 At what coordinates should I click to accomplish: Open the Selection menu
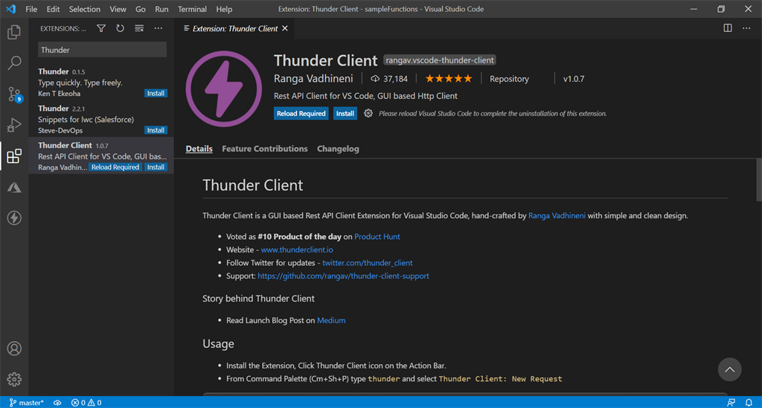[85, 9]
